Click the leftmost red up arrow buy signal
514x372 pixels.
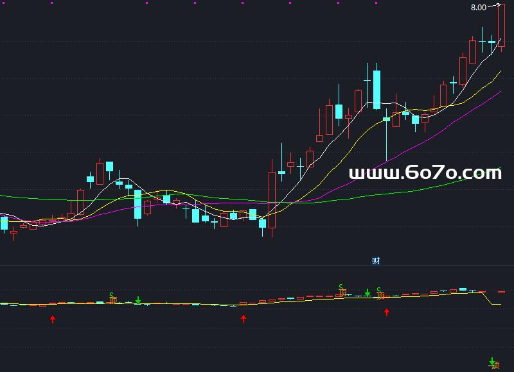[x=53, y=319]
